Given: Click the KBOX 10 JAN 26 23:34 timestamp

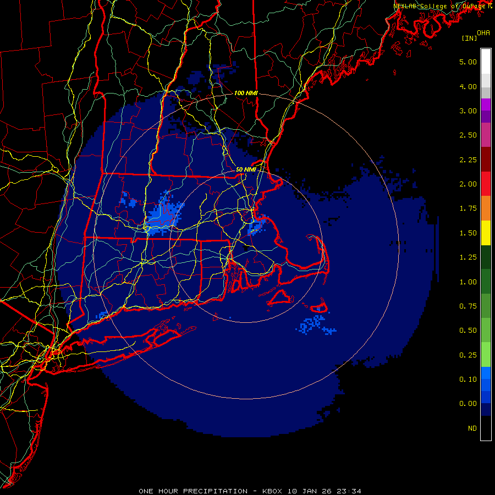Looking at the screenshot, I should (312, 491).
